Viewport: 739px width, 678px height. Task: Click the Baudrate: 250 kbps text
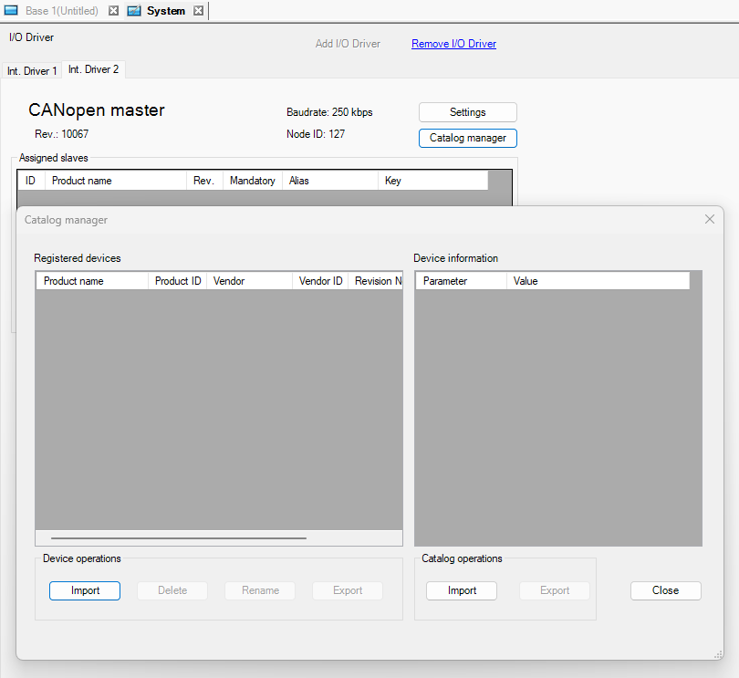pyautogui.click(x=329, y=112)
